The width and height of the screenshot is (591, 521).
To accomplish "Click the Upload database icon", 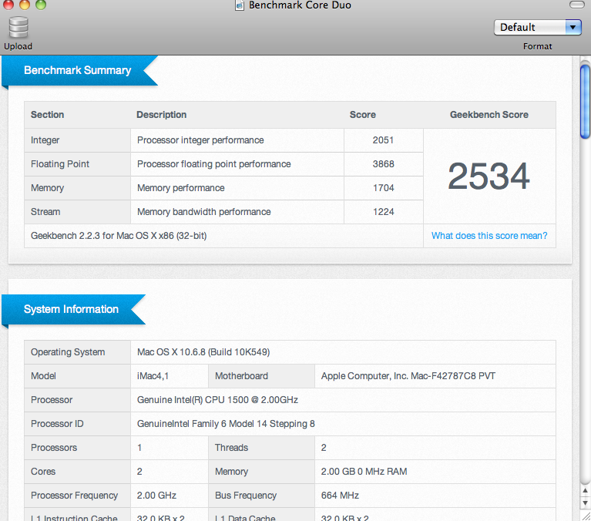I will 18,27.
